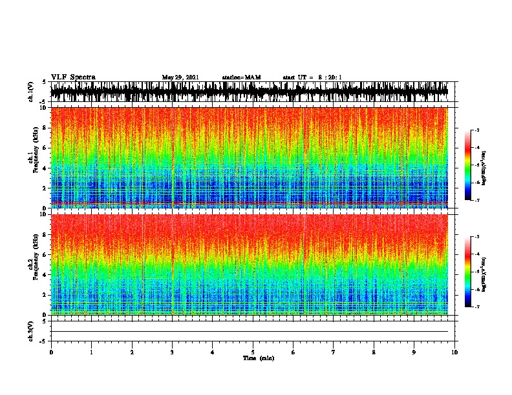Click the flat ch.3 voltage trace
The width and height of the screenshot is (512, 395).
[x=250, y=332]
